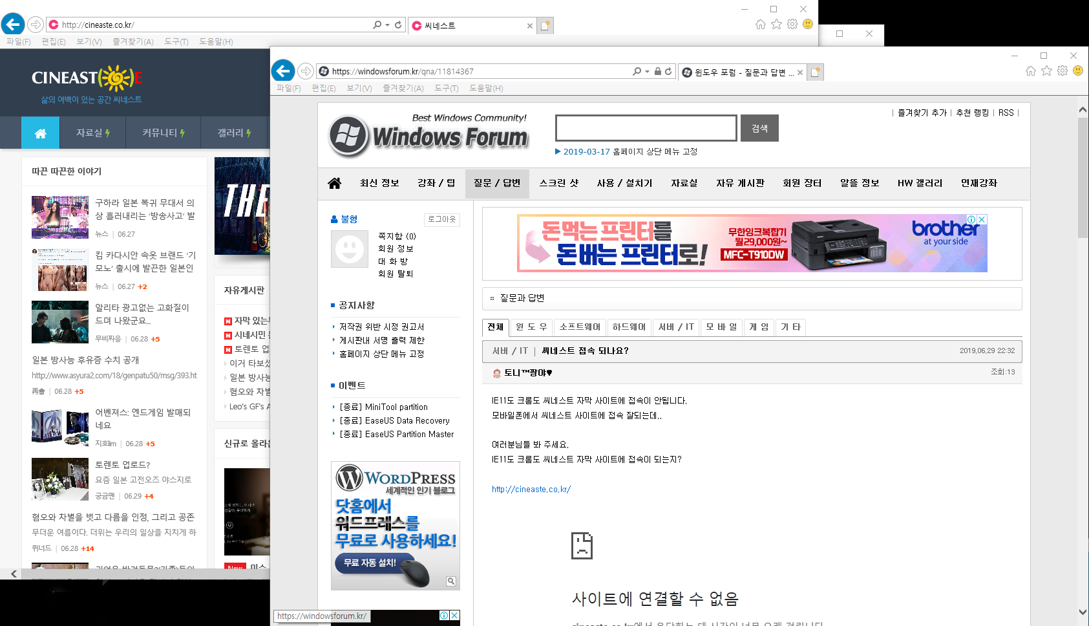Click the RSS link at top right
Viewport: 1089px width, 626px height.
(1006, 113)
